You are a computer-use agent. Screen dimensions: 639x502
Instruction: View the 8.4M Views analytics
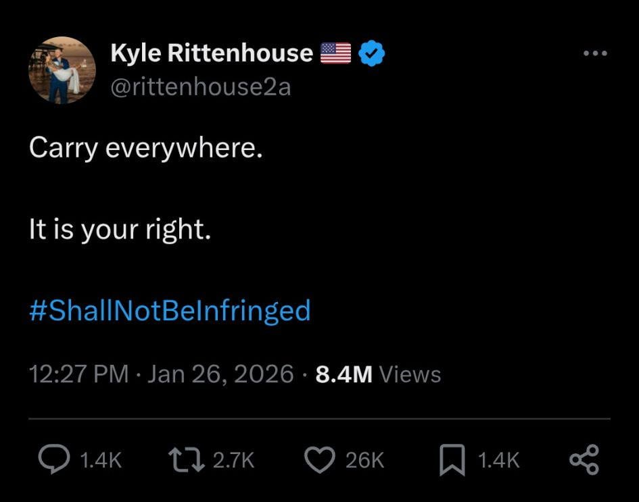[378, 374]
